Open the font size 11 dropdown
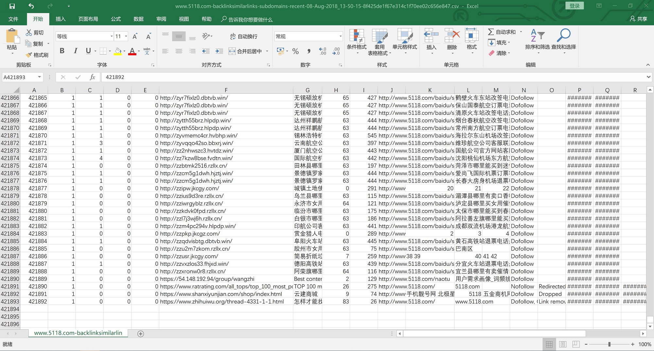 point(126,36)
